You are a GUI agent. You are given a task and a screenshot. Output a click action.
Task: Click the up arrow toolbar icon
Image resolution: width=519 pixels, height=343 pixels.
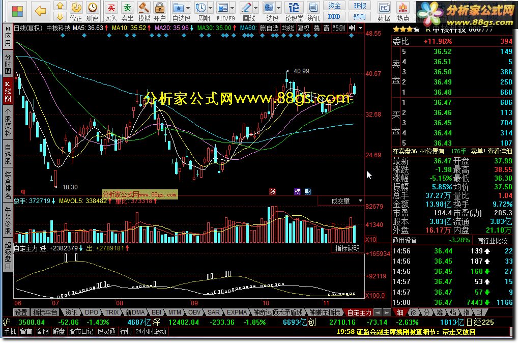pos(60,6)
